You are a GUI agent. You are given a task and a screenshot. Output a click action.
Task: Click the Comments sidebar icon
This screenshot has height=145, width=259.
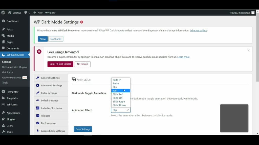(x=4, y=48)
